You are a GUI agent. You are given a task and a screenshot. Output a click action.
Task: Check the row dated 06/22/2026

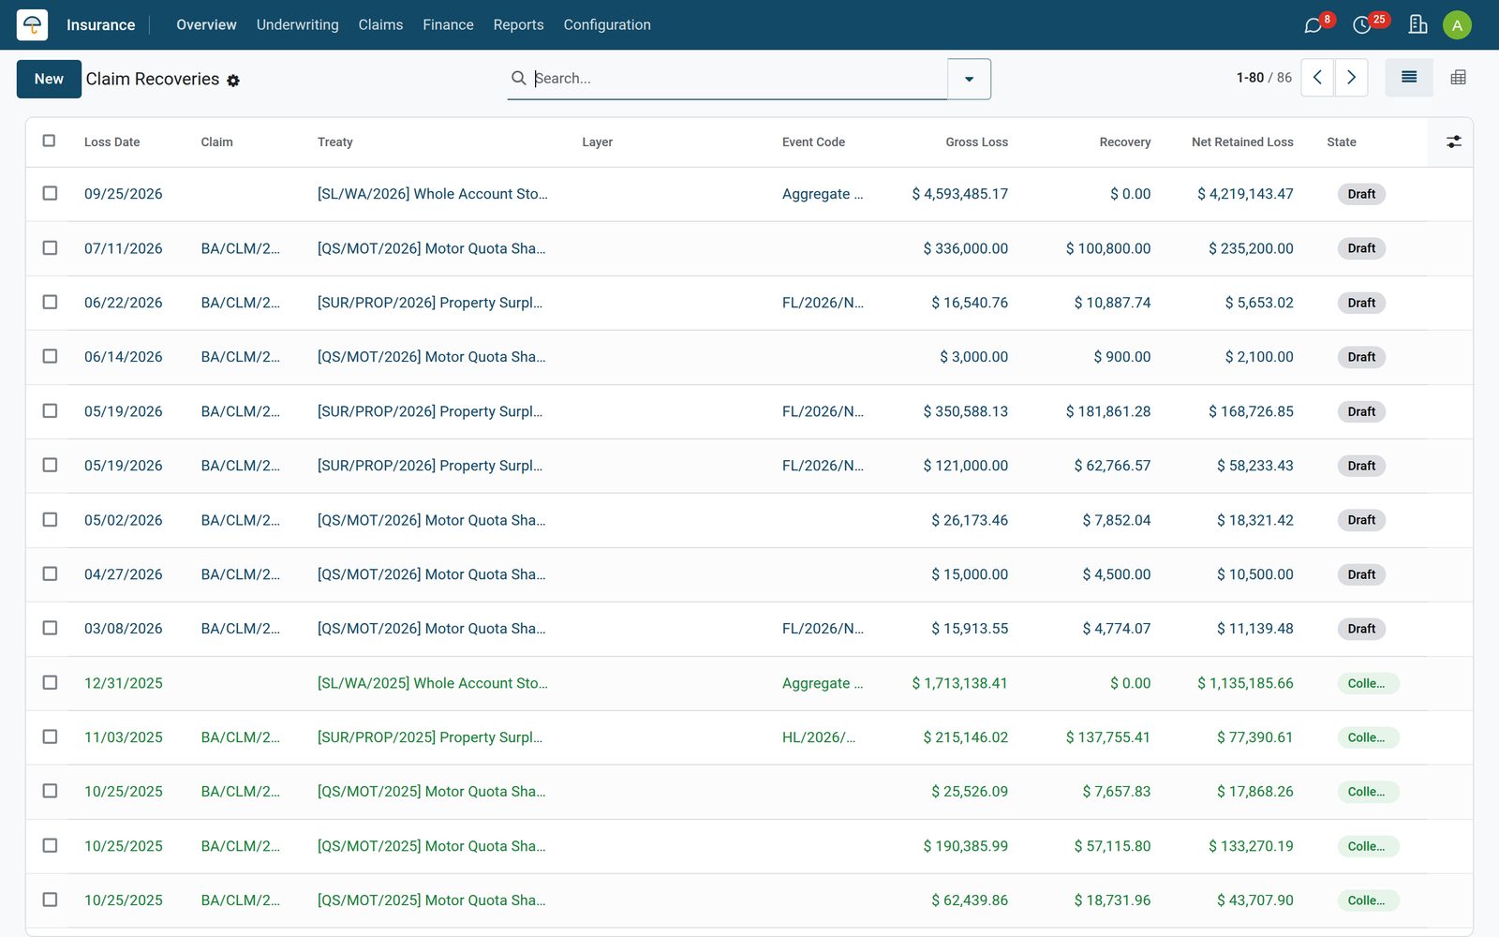tap(50, 302)
